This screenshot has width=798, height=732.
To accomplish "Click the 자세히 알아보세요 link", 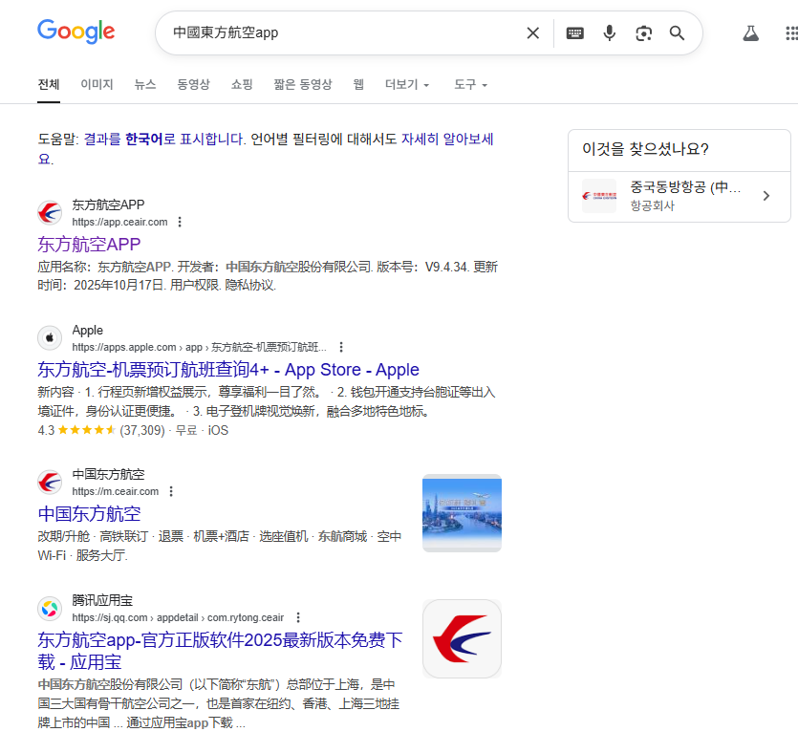I will 447,139.
